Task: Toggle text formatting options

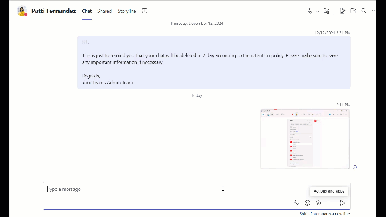Action: (296, 203)
